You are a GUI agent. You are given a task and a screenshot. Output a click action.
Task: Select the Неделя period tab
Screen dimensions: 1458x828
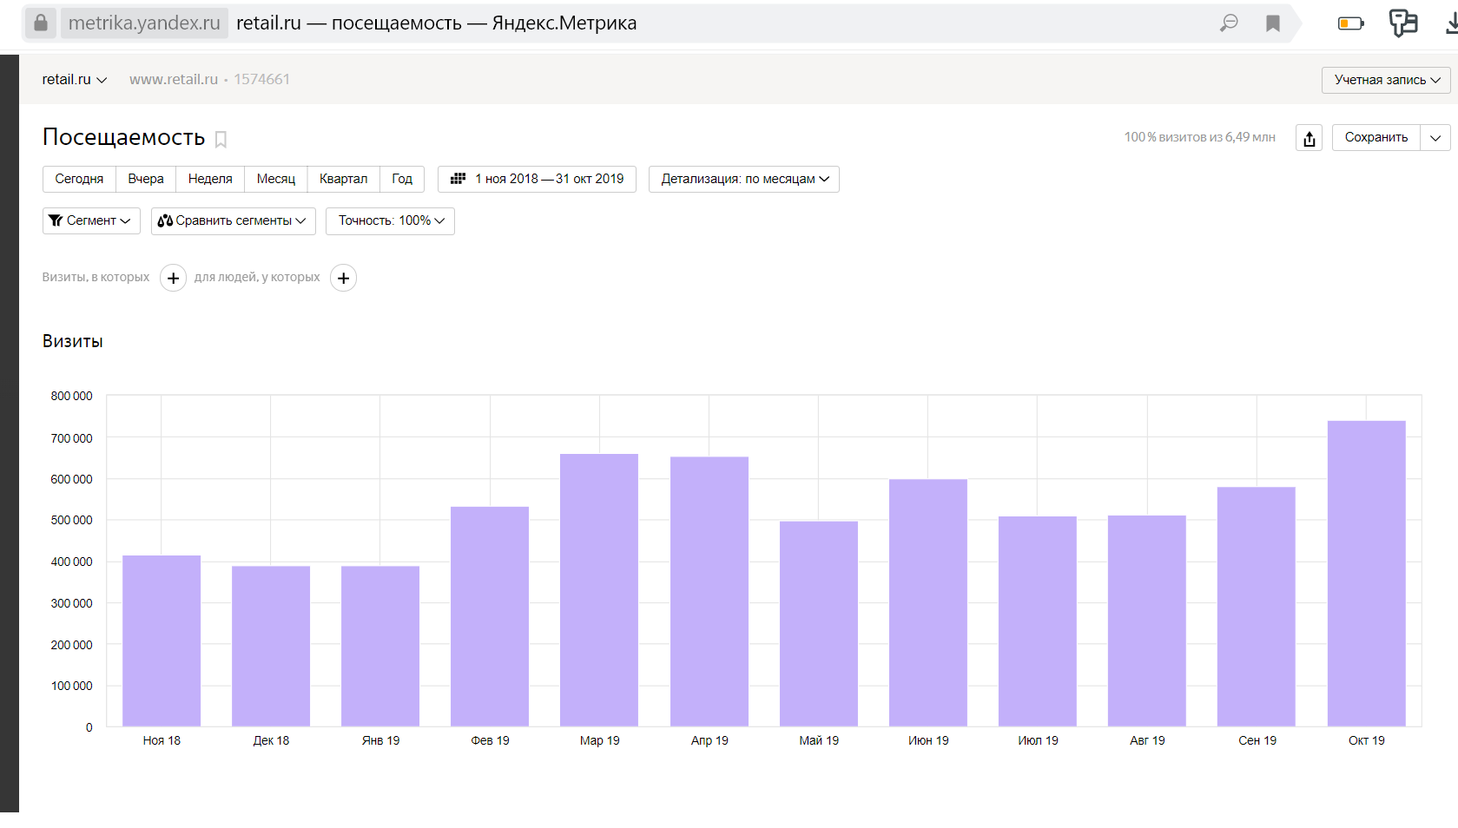click(x=210, y=179)
